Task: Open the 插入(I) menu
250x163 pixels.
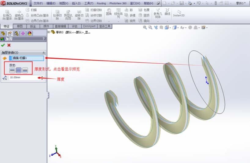Action: [x=76, y=3]
